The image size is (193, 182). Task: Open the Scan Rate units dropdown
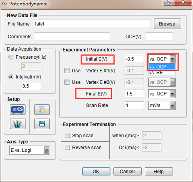[x=162, y=105]
